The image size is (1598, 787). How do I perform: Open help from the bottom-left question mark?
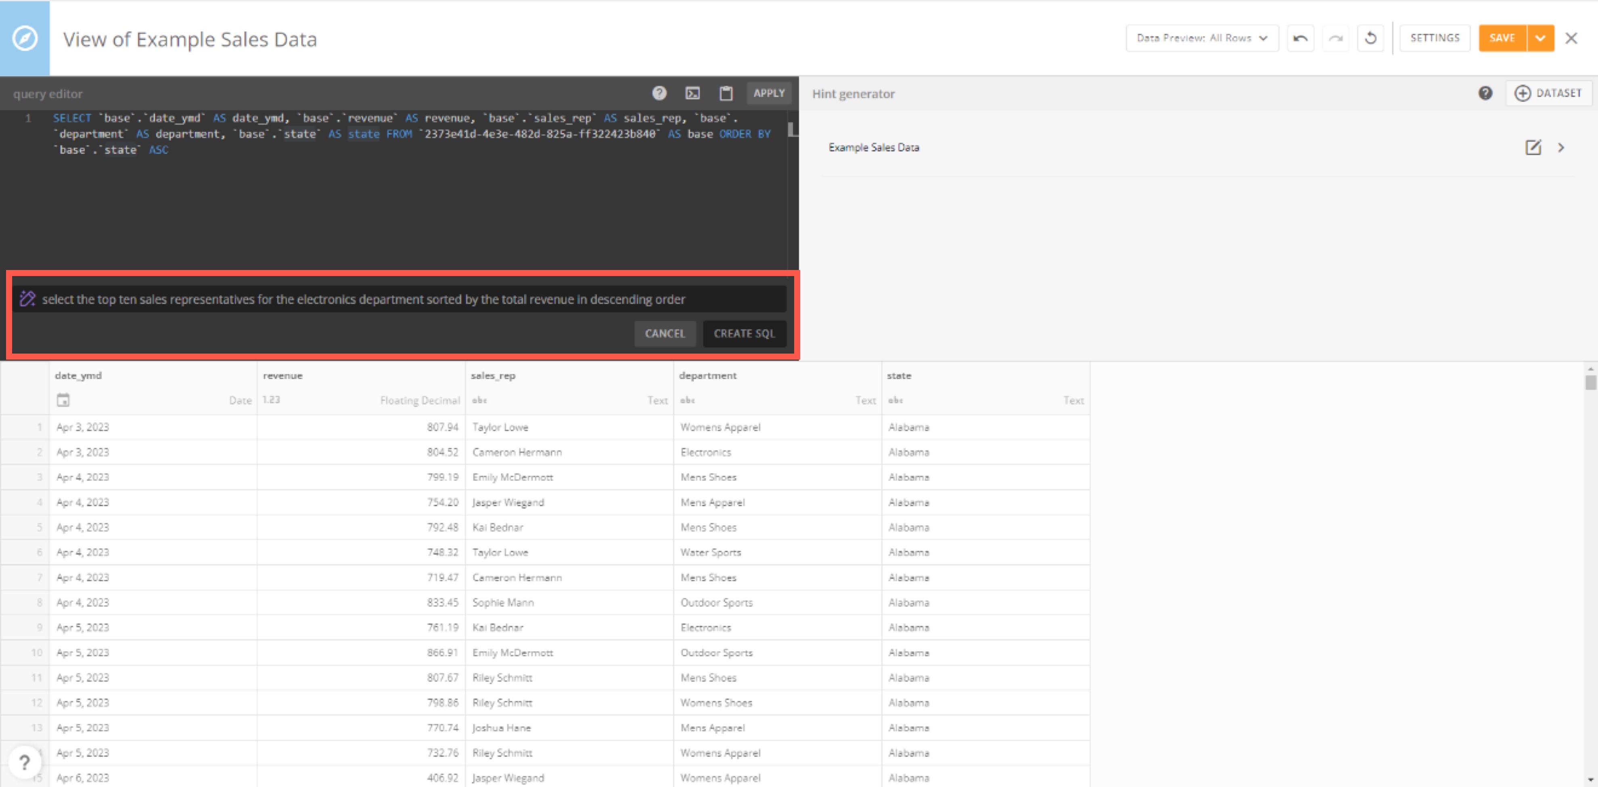[x=25, y=762]
